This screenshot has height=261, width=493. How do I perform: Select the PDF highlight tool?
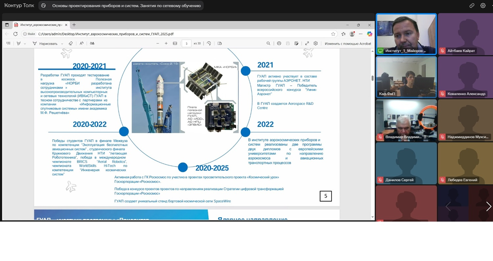point(18,43)
